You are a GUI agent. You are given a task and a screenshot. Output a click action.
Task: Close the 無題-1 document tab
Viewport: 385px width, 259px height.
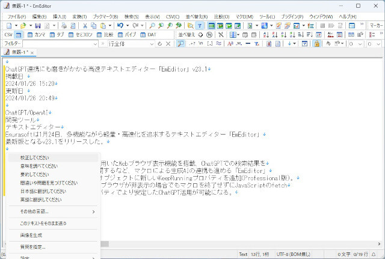click(32, 52)
